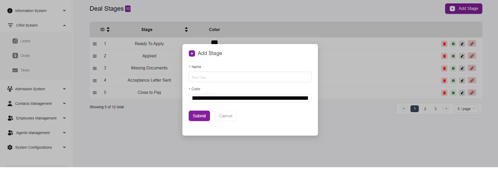
Task: Click the pencil edit icon for the Applied row
Action: (462, 56)
